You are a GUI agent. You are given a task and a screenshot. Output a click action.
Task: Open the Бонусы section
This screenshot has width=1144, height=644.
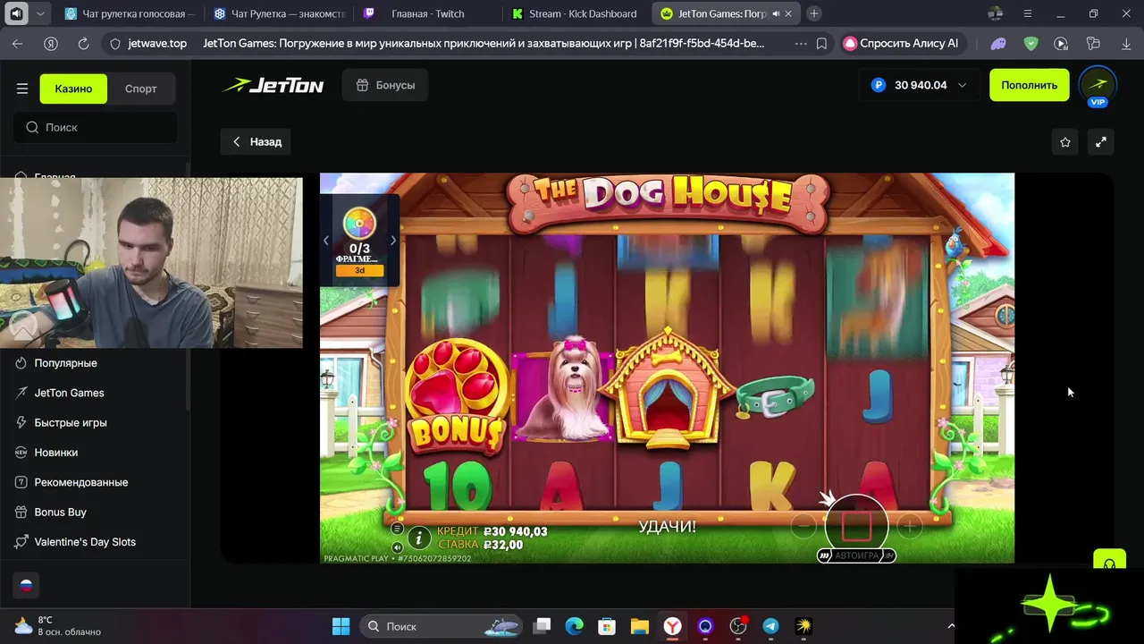pyautogui.click(x=385, y=85)
